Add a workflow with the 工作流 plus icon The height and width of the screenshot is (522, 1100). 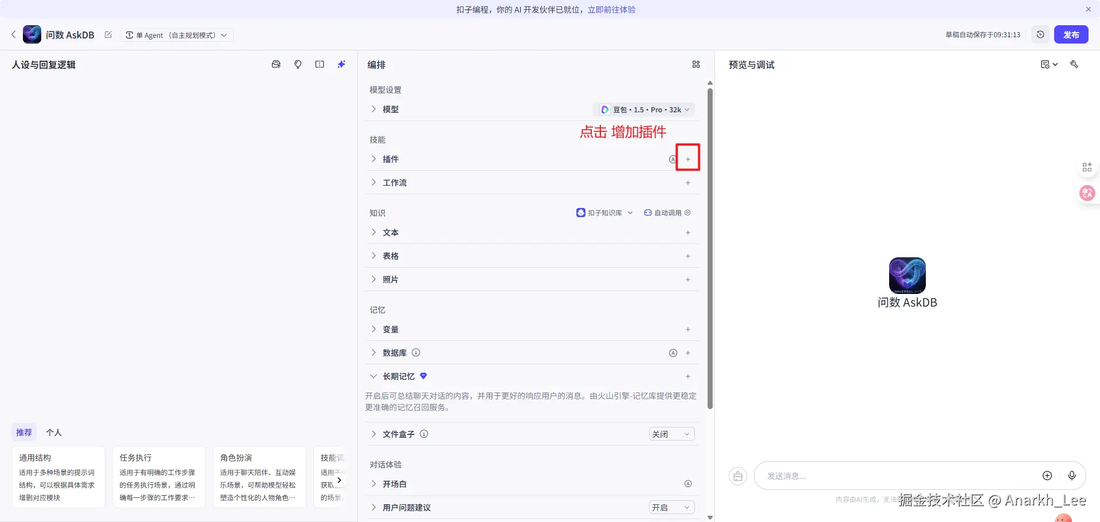[x=688, y=183]
